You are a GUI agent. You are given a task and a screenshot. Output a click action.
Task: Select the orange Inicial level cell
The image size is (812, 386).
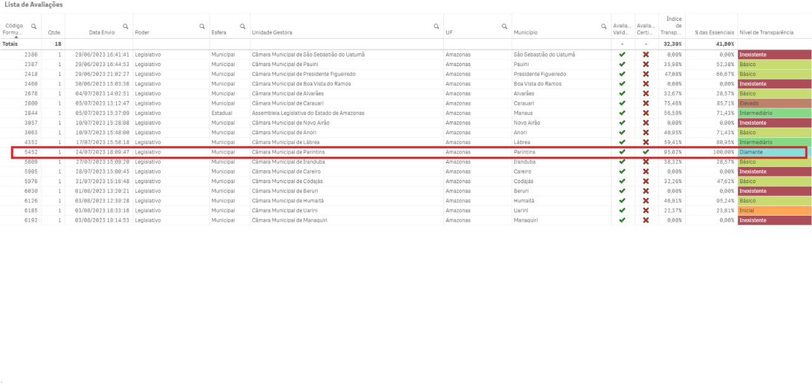pyautogui.click(x=774, y=211)
